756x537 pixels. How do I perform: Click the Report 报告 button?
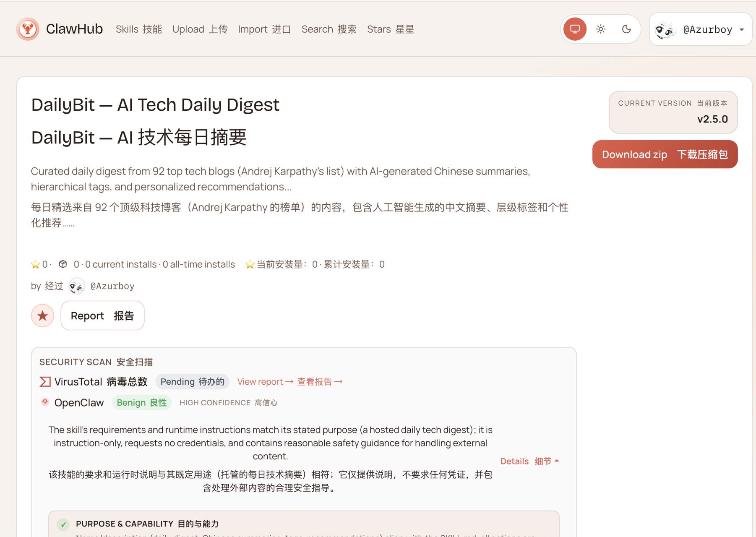[102, 315]
